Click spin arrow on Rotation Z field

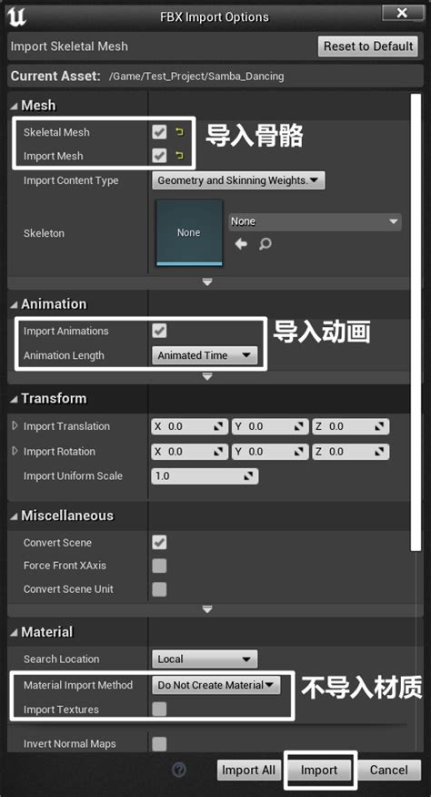tap(381, 452)
